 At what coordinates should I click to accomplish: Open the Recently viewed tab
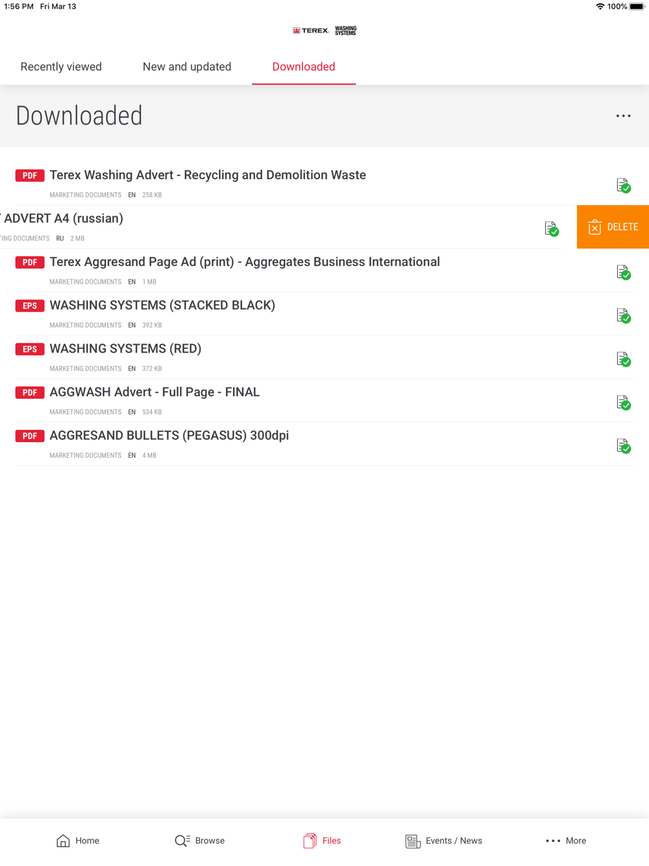coord(61,67)
